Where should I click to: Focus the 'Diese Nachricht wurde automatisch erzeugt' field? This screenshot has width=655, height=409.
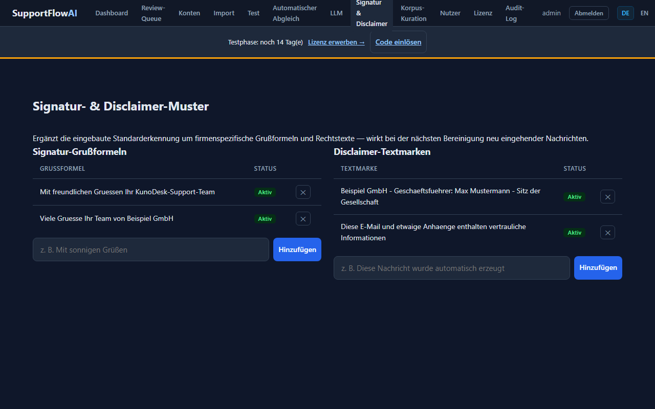point(452,268)
